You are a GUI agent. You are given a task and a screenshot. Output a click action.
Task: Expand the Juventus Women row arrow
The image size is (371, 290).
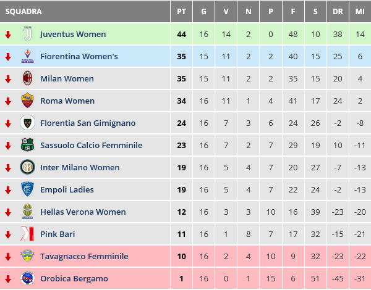coord(8,35)
